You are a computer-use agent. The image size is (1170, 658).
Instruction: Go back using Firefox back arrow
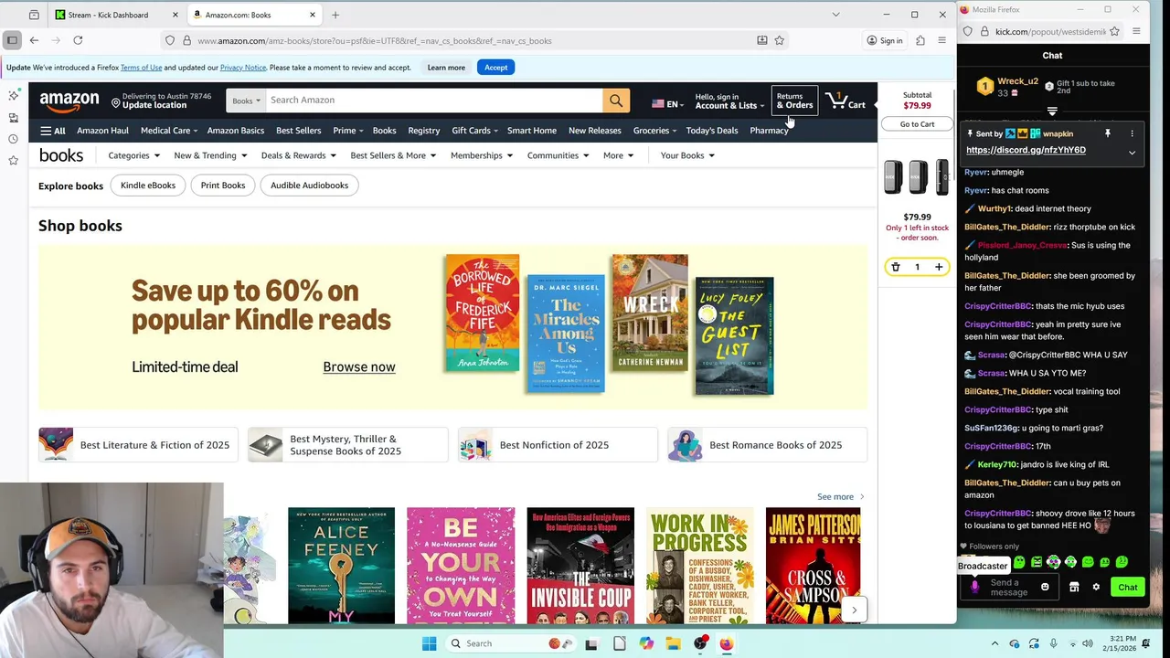pos(34,40)
